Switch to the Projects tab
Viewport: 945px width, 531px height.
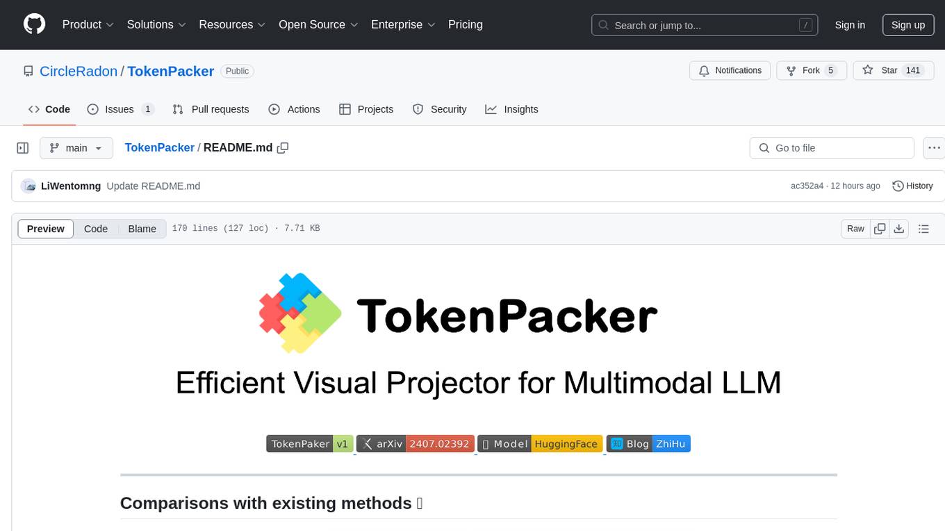366,109
